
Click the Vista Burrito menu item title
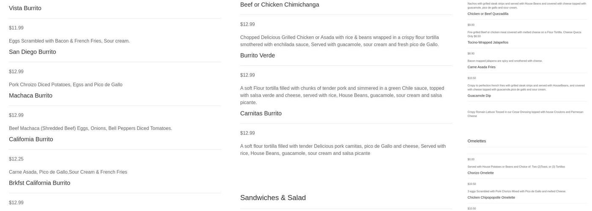click(25, 8)
